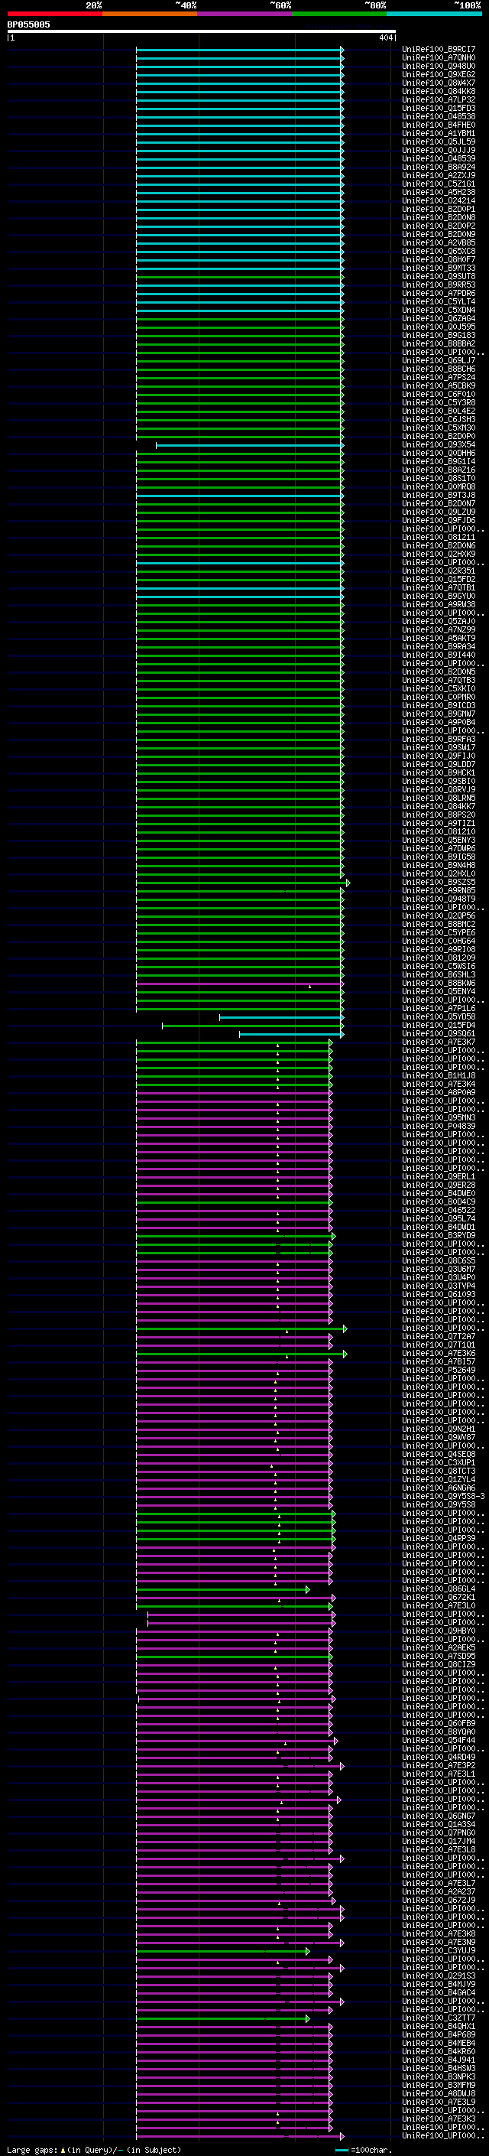Open hit UniRef100_C5XDN4
This screenshot has width=489, height=2156.
pyautogui.click(x=439, y=310)
